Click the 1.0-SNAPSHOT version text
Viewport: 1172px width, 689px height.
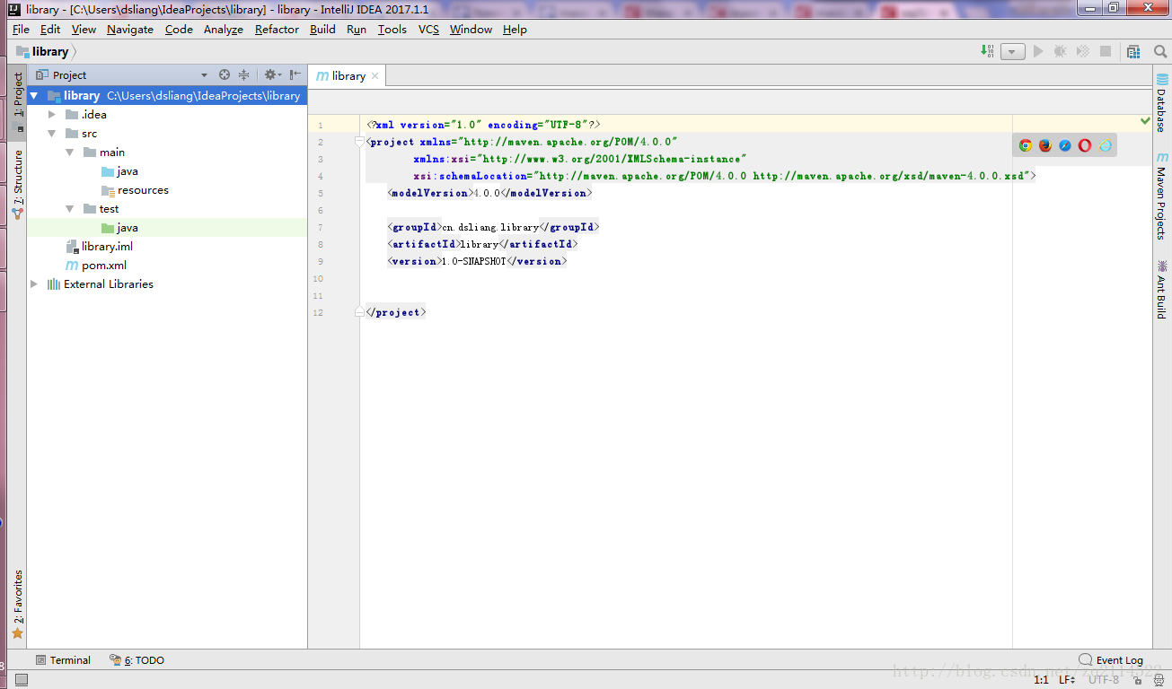(x=474, y=262)
